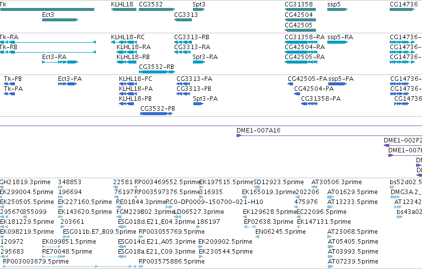Select the CG3313-PB protein label
This screenshot has height=269, width=422.
pos(194,89)
